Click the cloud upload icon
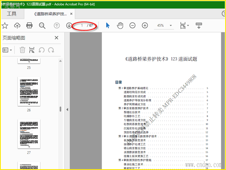226x170 pixels. 17,25
